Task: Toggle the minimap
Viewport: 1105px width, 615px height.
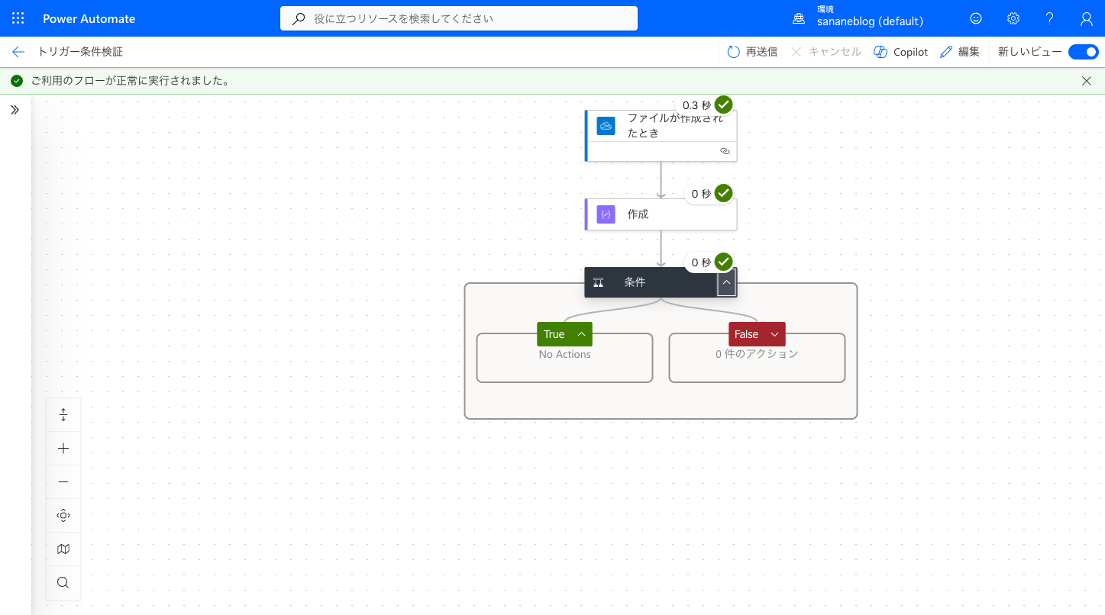Action: 63,549
